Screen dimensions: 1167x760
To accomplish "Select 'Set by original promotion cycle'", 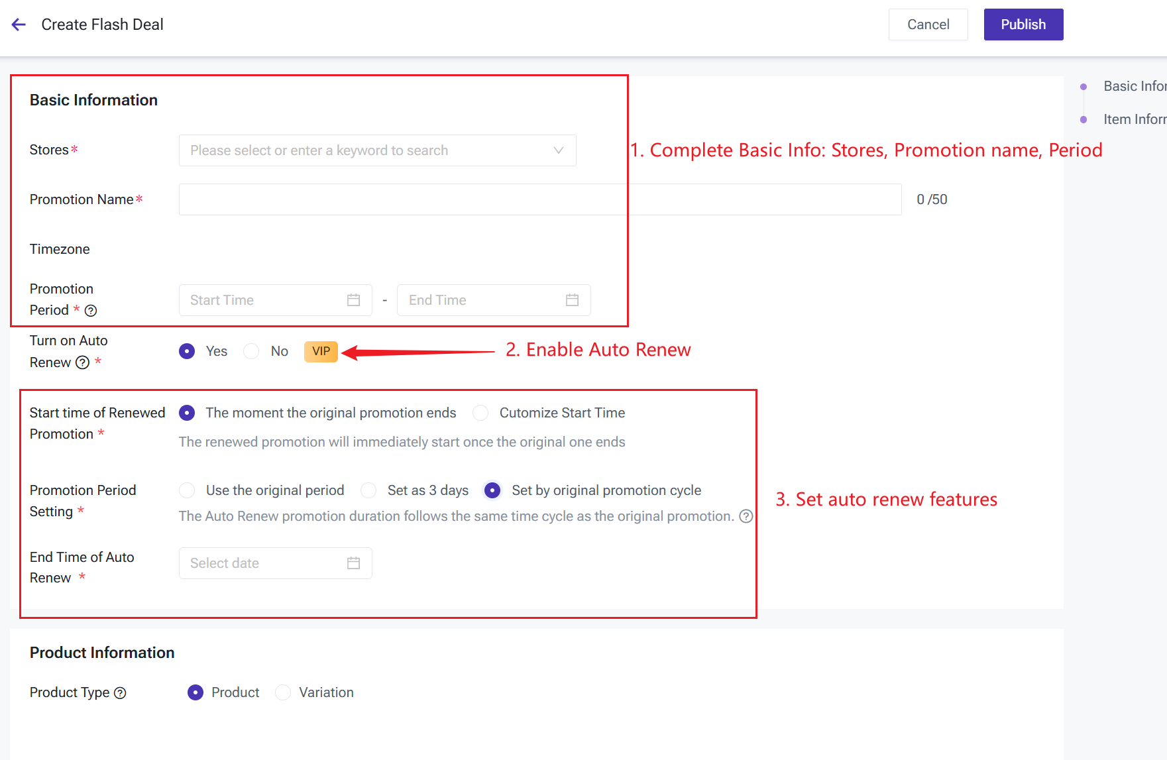I will (492, 490).
